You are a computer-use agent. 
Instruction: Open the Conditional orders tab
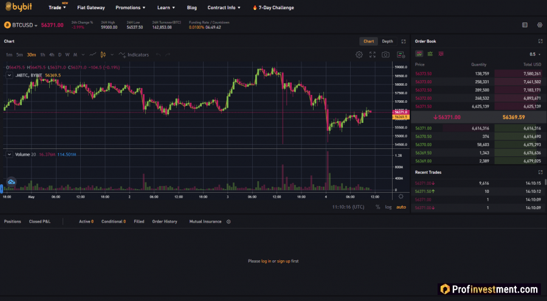click(114, 221)
